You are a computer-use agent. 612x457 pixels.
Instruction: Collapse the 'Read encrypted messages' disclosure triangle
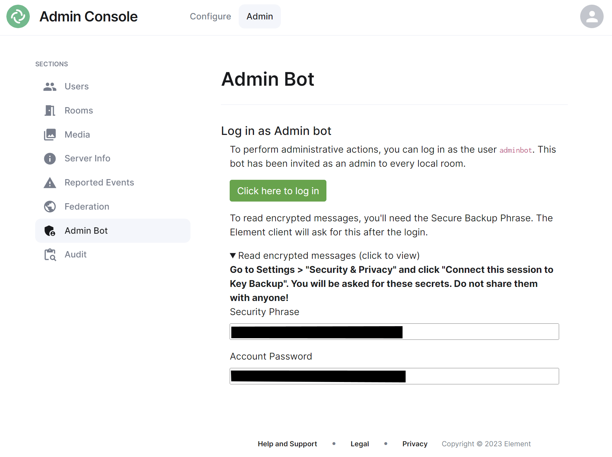[233, 256]
